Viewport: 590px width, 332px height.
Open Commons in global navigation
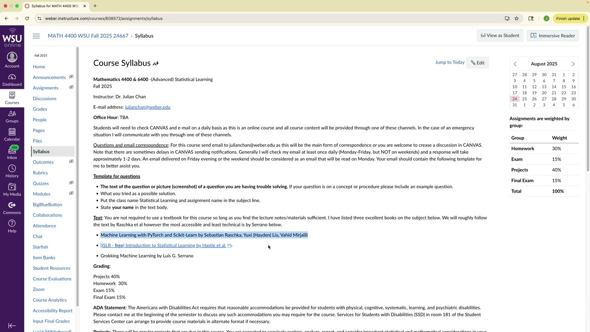click(x=12, y=208)
